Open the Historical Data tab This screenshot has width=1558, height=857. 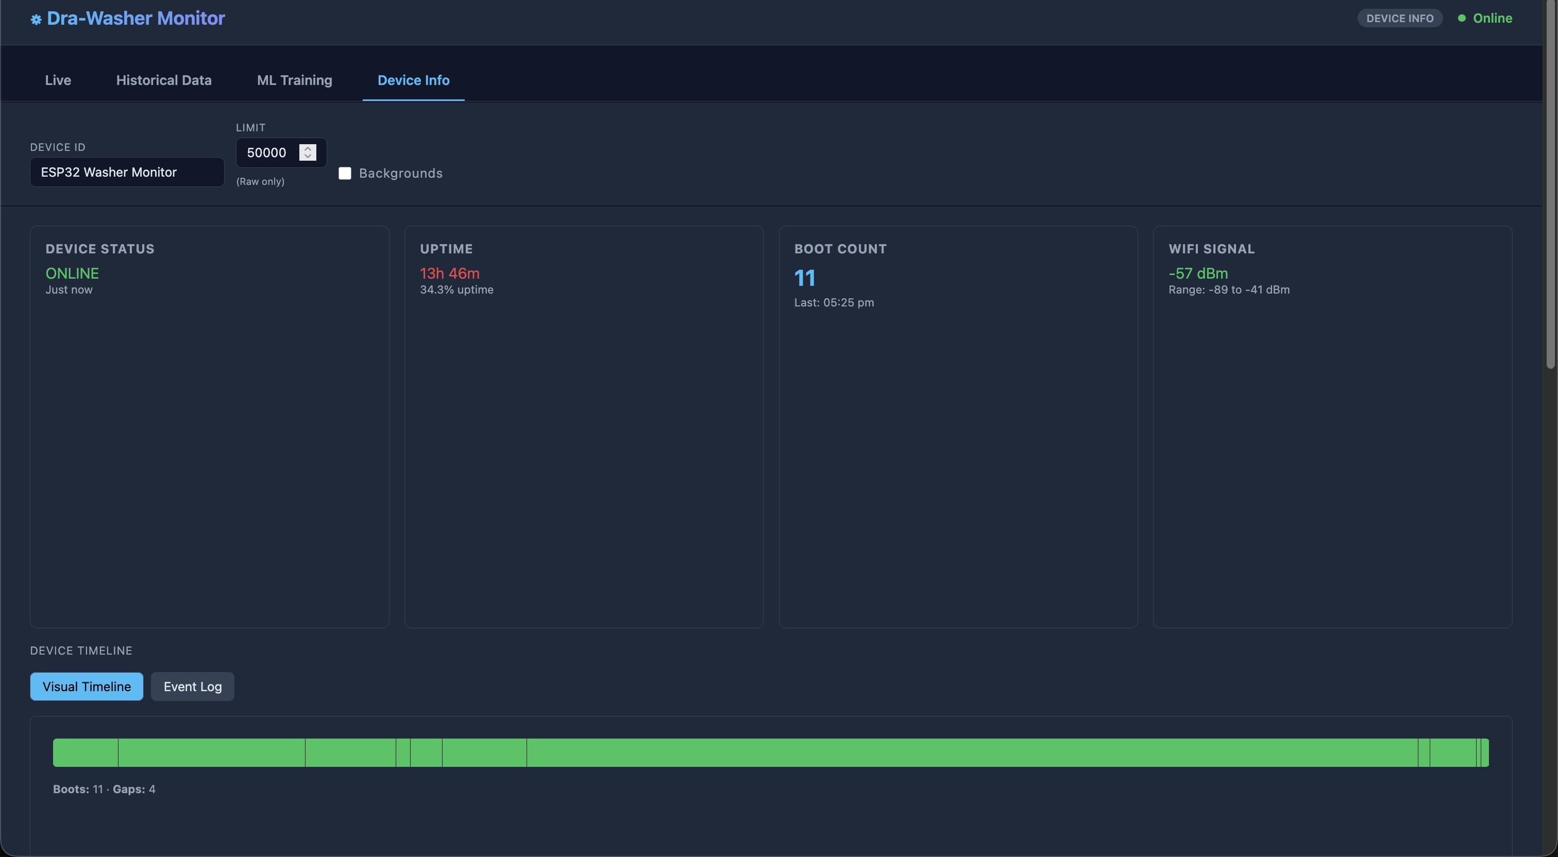164,80
